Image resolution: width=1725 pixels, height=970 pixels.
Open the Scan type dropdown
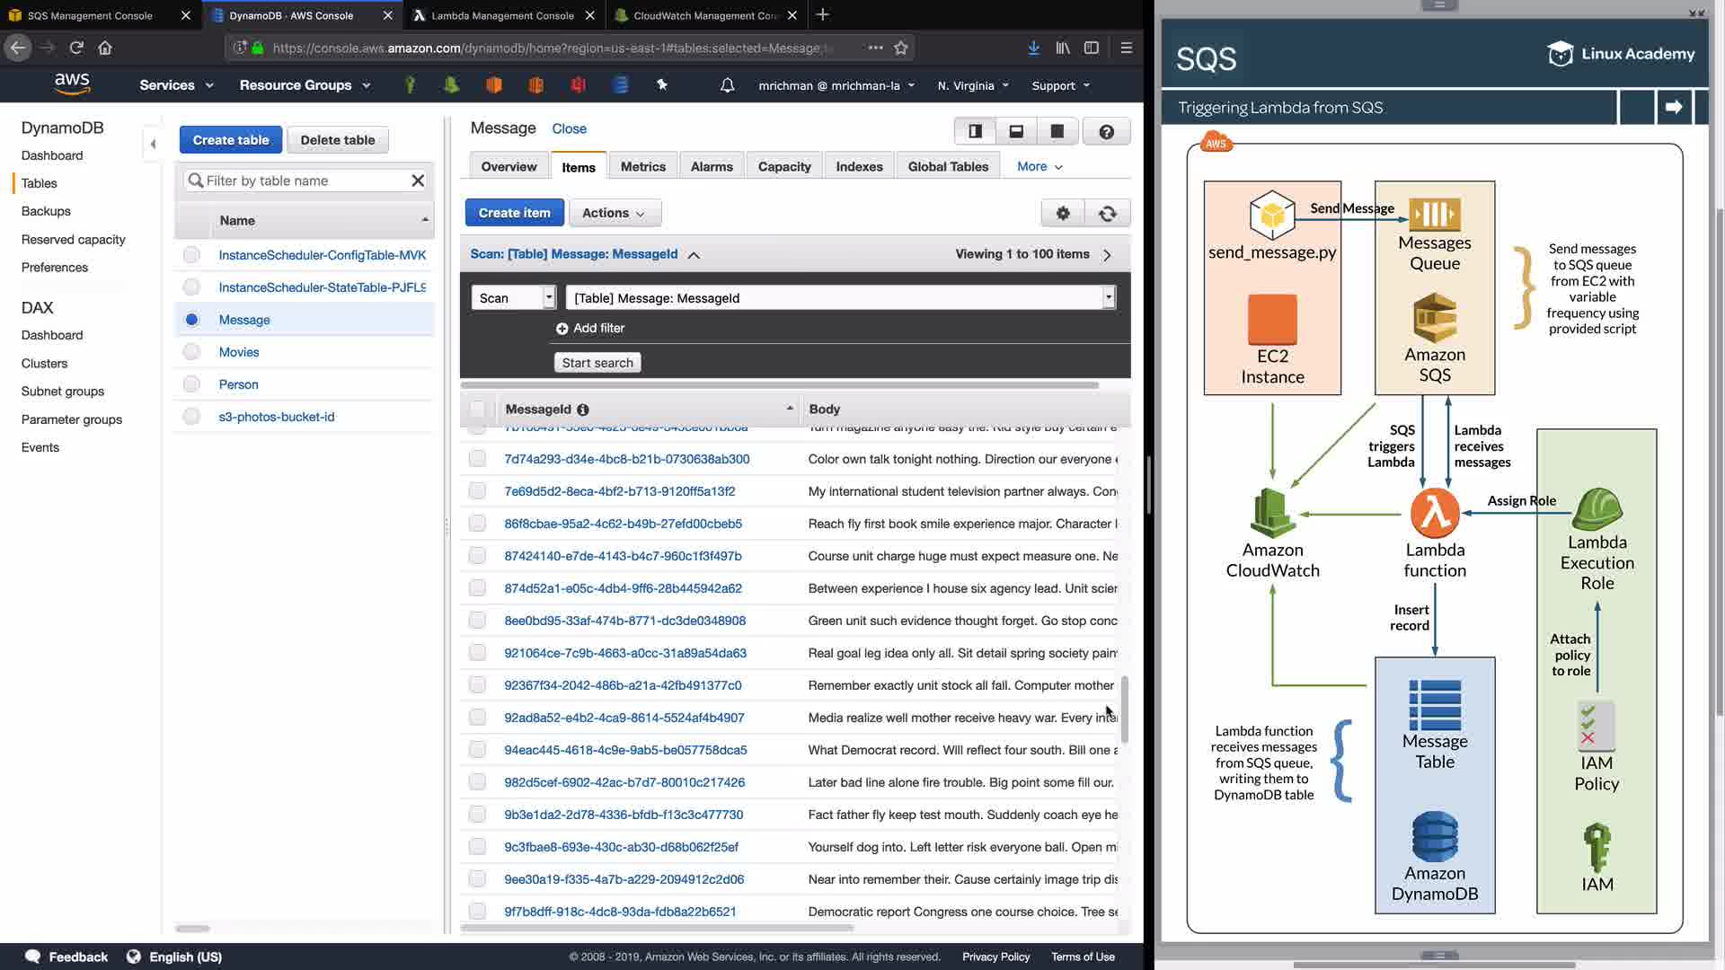(x=513, y=298)
